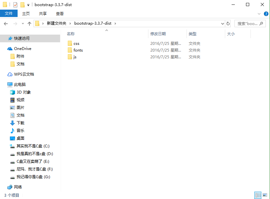Open drive 尼玛，我才是C盘 (F:)
The width and height of the screenshot is (270, 199).
point(35,169)
